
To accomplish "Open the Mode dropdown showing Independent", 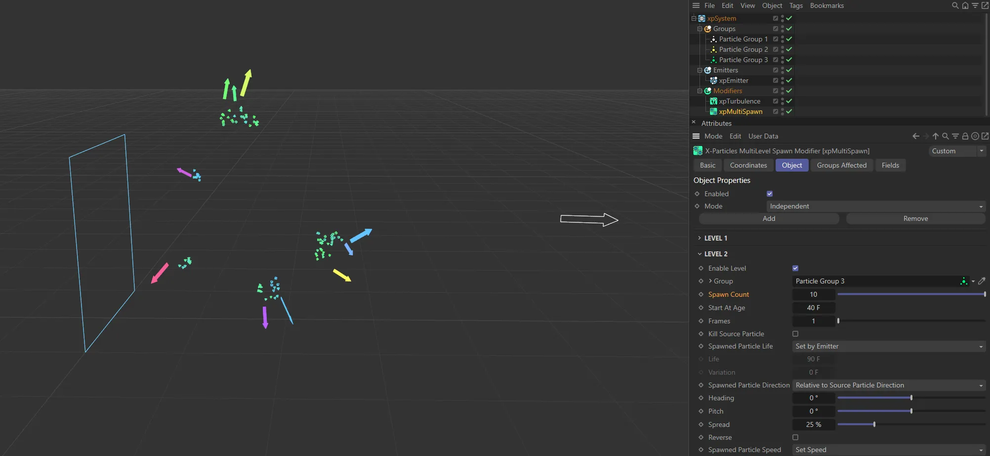I will pos(875,206).
